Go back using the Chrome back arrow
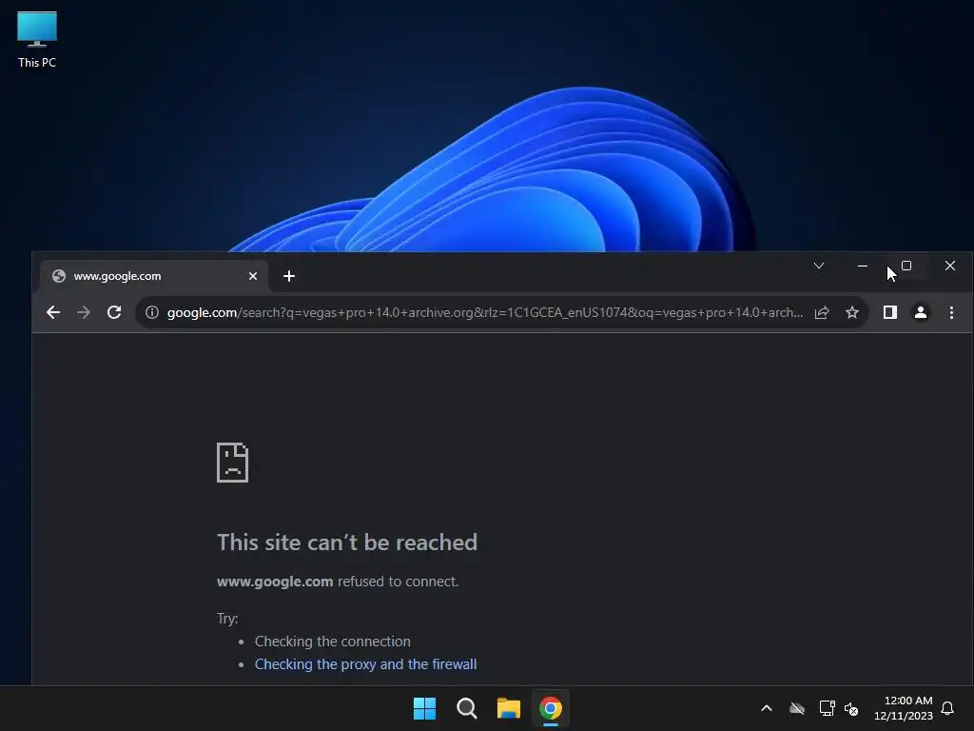The image size is (974, 731). pyautogui.click(x=53, y=312)
